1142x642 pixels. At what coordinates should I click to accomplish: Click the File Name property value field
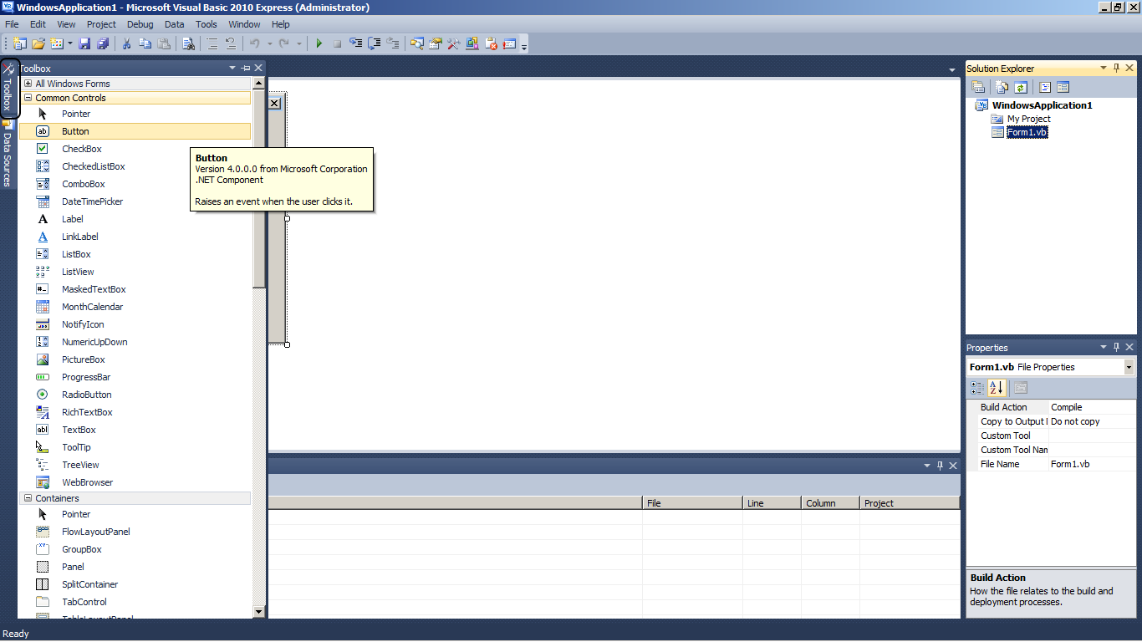pyautogui.click(x=1092, y=464)
